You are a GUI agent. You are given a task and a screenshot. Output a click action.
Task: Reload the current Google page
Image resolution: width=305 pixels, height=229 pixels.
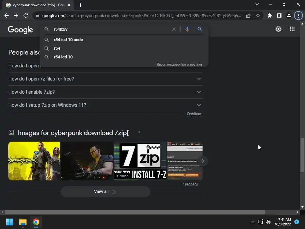[26, 16]
